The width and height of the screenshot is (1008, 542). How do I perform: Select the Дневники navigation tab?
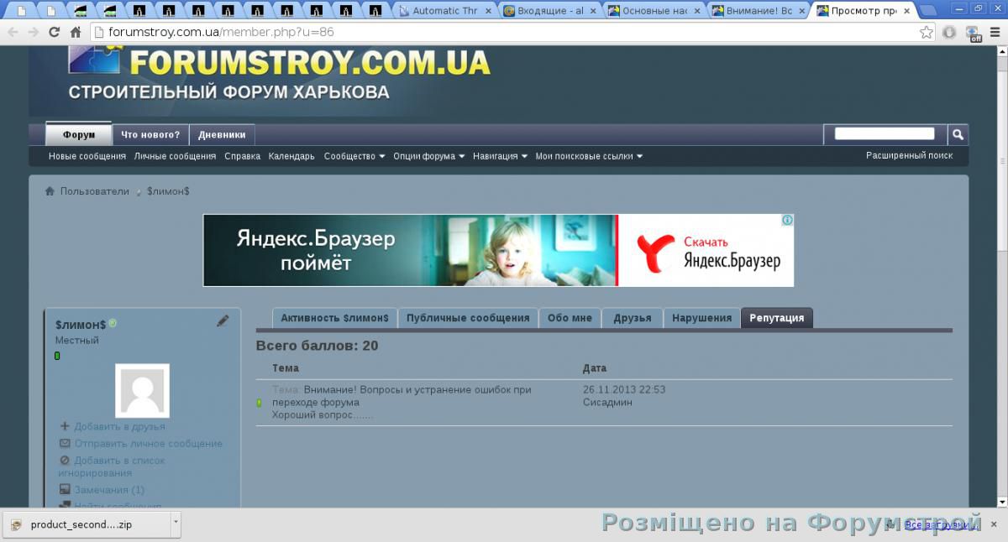pyautogui.click(x=222, y=134)
